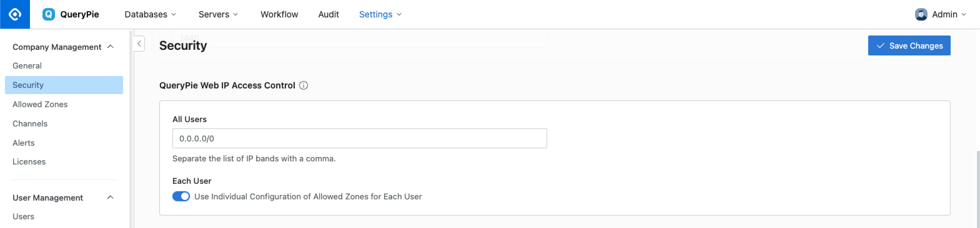The width and height of the screenshot is (980, 228).
Task: Expand the Settings dropdown menu
Action: click(x=380, y=14)
